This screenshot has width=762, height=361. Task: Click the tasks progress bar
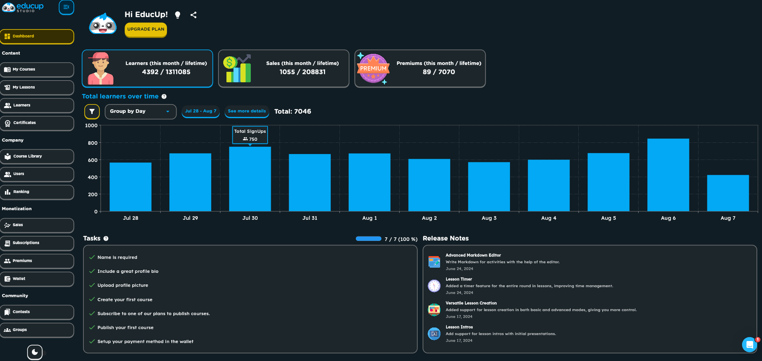[x=369, y=239]
